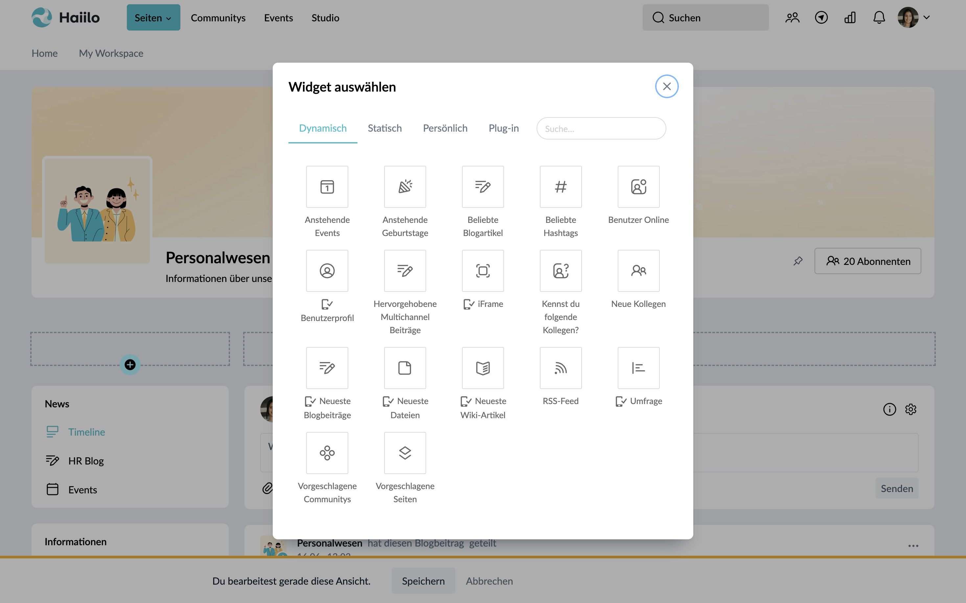Screen dimensions: 966x603
Task: Go to My Workspace
Action: coord(111,53)
